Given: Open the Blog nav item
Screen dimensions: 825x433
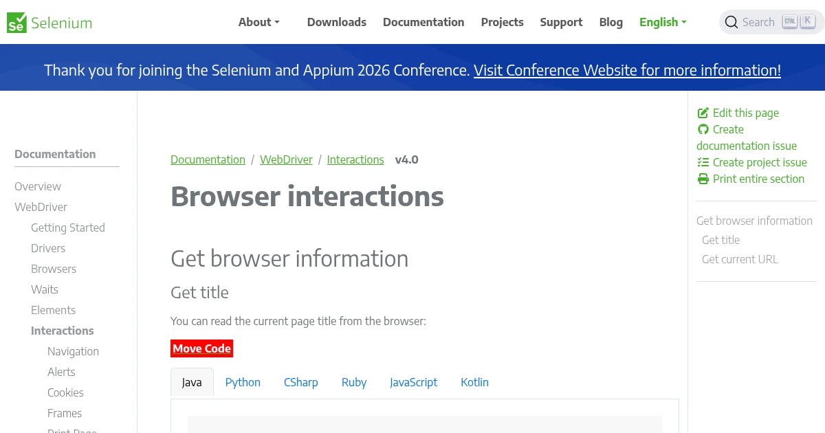Looking at the screenshot, I should [611, 22].
